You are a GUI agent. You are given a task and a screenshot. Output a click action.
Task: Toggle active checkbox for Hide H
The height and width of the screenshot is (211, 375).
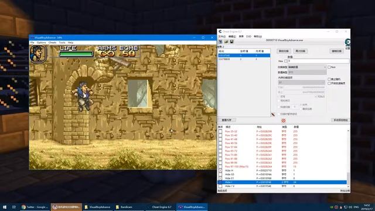pos(220,171)
